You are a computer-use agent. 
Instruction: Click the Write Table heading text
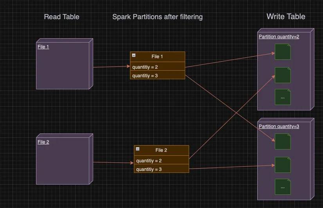(286, 16)
